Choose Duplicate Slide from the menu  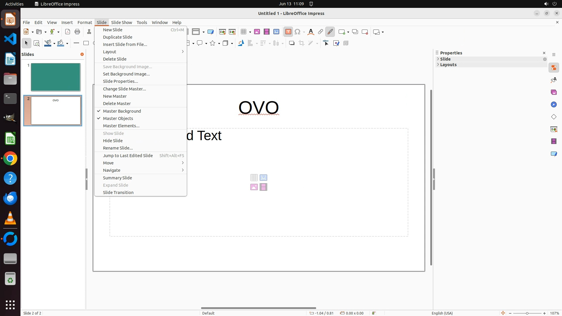tap(117, 37)
